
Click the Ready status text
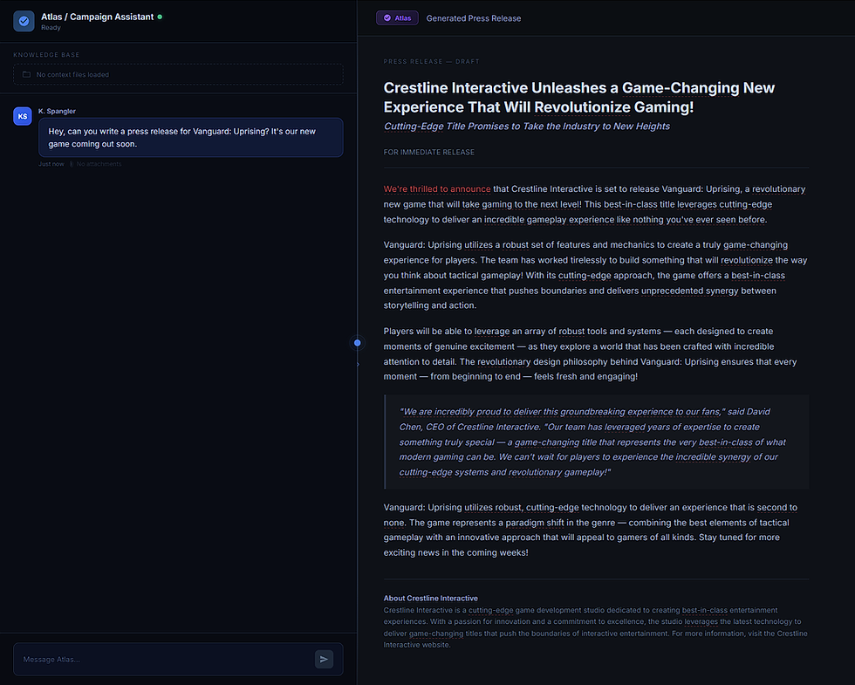[x=51, y=27]
